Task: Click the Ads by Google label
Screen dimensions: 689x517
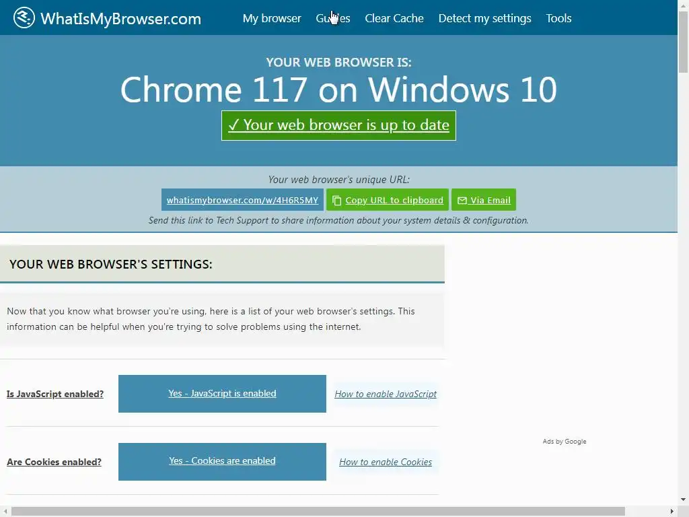Action: [565, 442]
